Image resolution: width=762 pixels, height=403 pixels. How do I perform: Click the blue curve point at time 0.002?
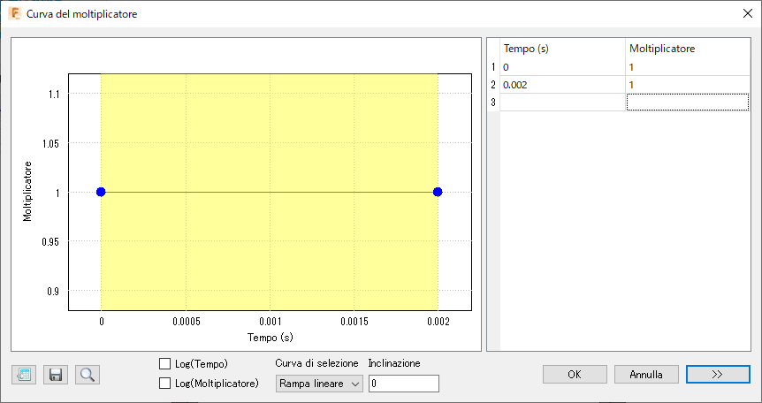438,192
